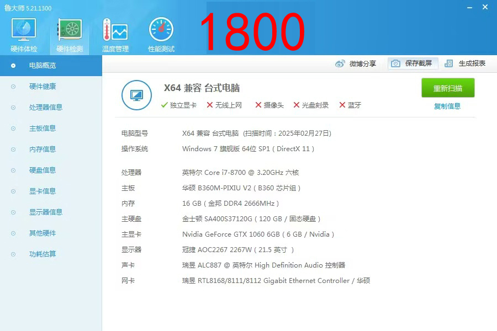This screenshot has height=331, width=497.
Task: Click the RTL8168 Gigabit Ethernet value
Action: point(276,281)
